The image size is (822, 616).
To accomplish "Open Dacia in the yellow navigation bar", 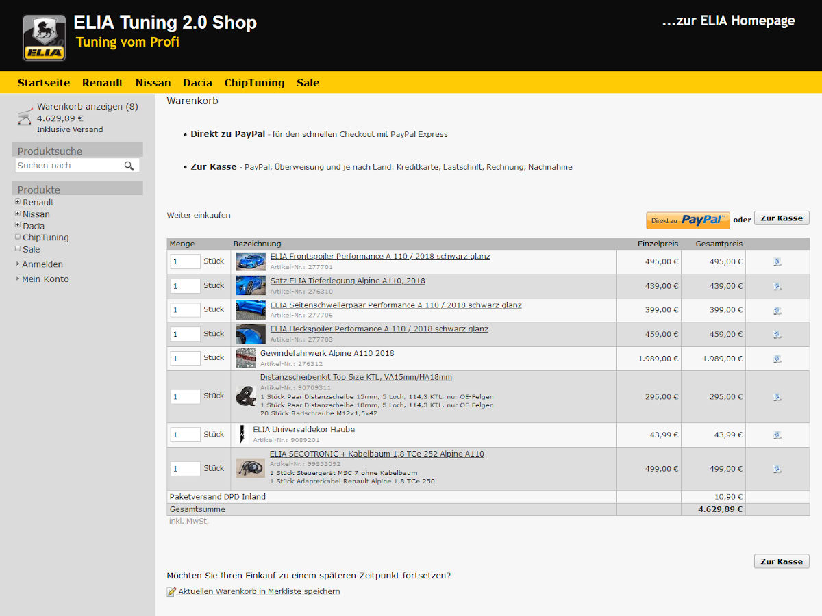I will tap(198, 83).
